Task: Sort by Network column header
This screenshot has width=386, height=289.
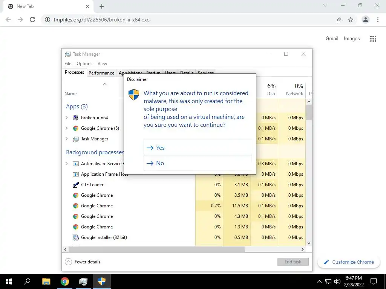Action: (x=293, y=90)
